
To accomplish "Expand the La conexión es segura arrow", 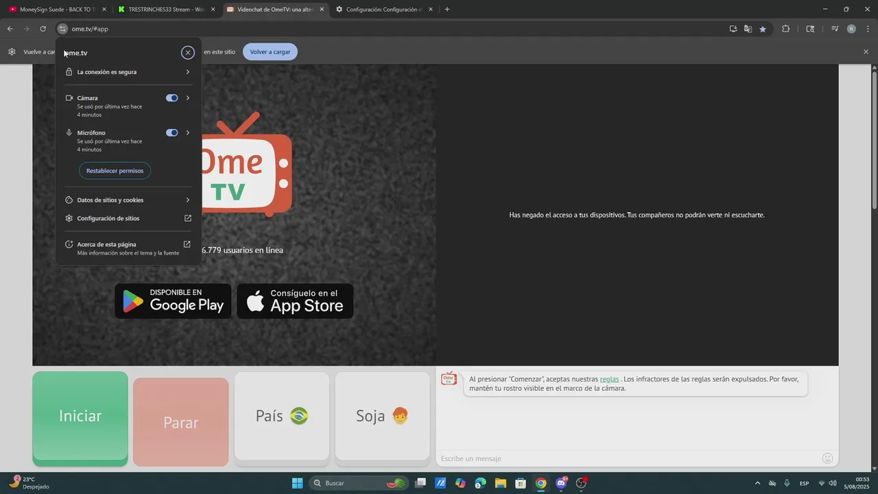I will pos(188,71).
